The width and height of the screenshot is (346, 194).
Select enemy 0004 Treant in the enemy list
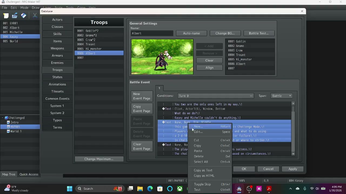coord(250,55)
